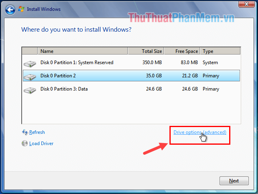Open the Load Driver link
258x194 pixels.
[41, 143]
